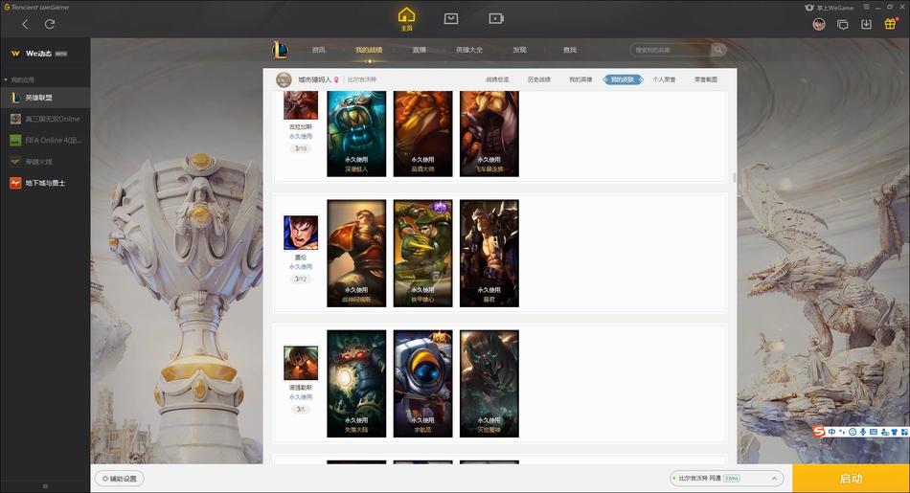Select 真三国无双Online in the sidebar
This screenshot has width=910, height=493.
point(45,119)
